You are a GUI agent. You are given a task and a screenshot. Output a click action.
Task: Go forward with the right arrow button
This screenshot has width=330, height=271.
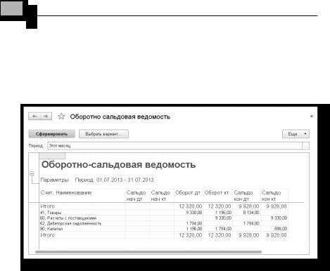pyautogui.click(x=46, y=117)
